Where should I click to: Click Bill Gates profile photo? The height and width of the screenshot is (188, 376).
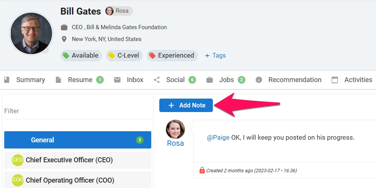coord(31,33)
